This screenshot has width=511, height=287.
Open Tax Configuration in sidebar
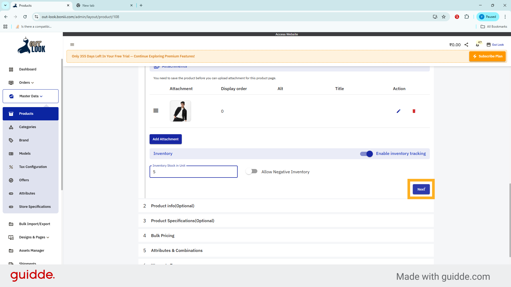pyautogui.click(x=33, y=167)
